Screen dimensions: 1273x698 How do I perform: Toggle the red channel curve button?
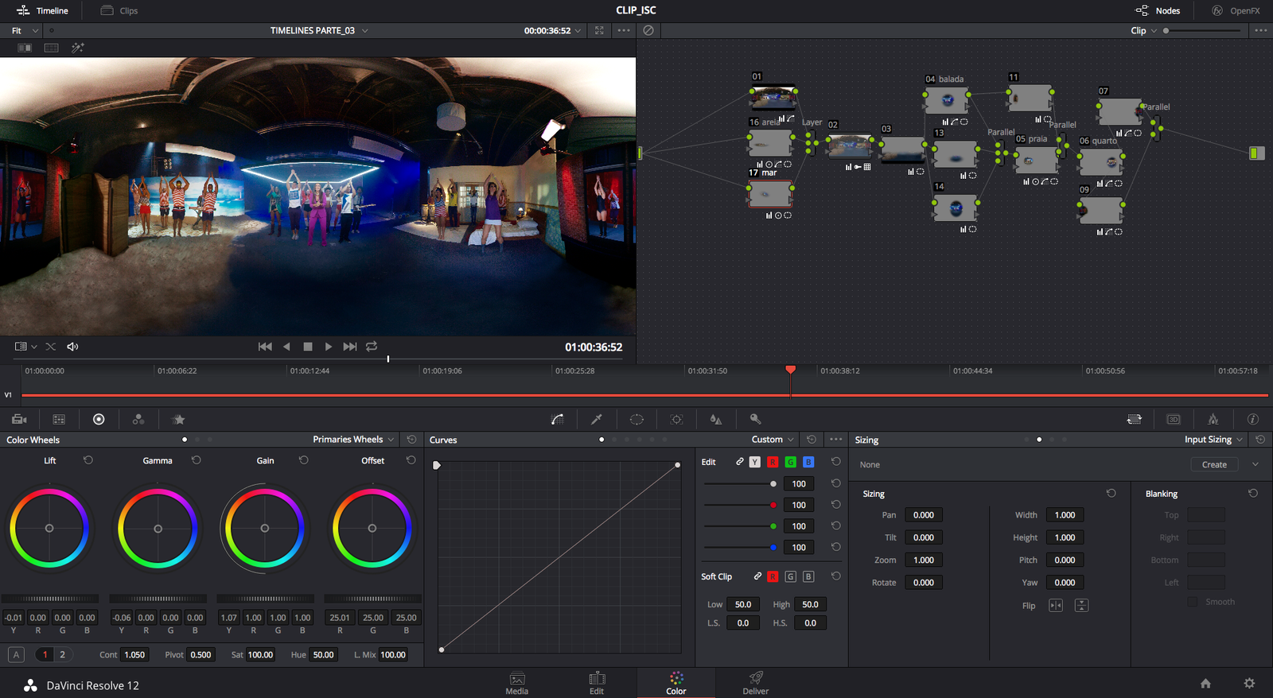click(x=773, y=462)
